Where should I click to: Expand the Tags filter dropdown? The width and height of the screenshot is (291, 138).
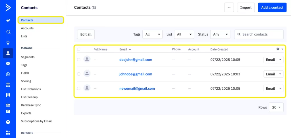click(152, 34)
